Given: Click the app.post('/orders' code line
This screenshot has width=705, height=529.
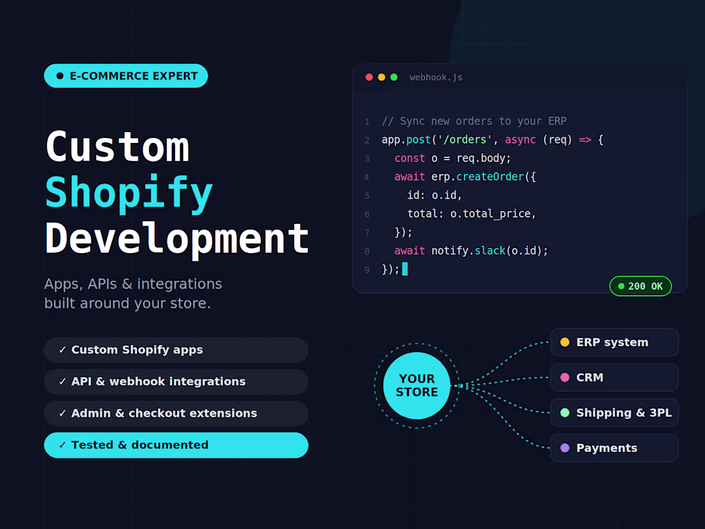Looking at the screenshot, I should point(492,140).
